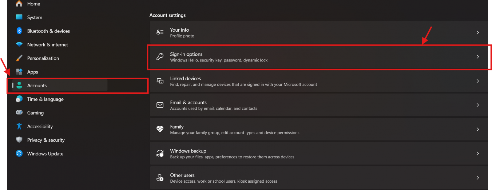Expand the Windows backup chevron
This screenshot has width=492, height=190.
tap(478, 154)
